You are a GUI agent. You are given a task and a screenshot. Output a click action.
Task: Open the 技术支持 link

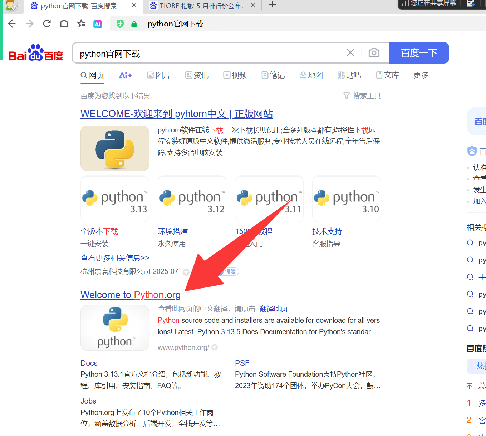(327, 231)
